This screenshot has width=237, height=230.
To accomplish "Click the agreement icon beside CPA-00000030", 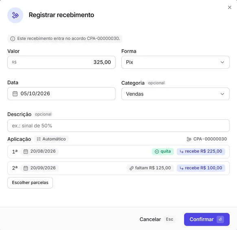I will [189, 139].
